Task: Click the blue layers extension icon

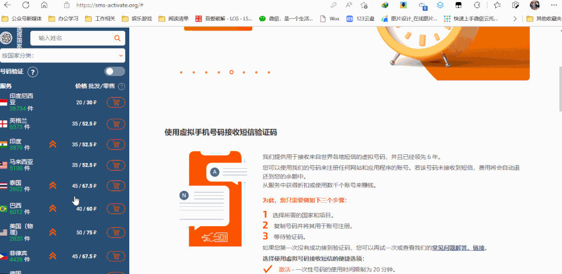Action: [440, 5]
